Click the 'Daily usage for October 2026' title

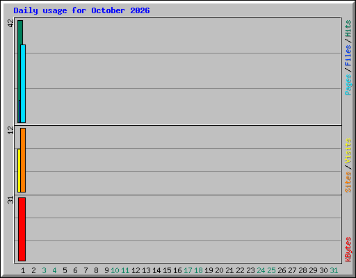81,10
